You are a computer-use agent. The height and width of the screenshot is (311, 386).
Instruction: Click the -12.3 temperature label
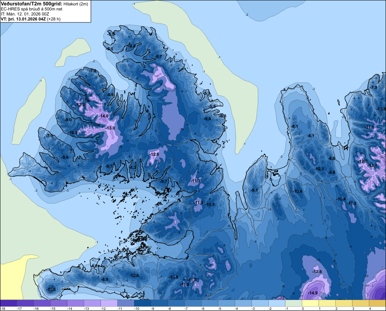(362, 161)
